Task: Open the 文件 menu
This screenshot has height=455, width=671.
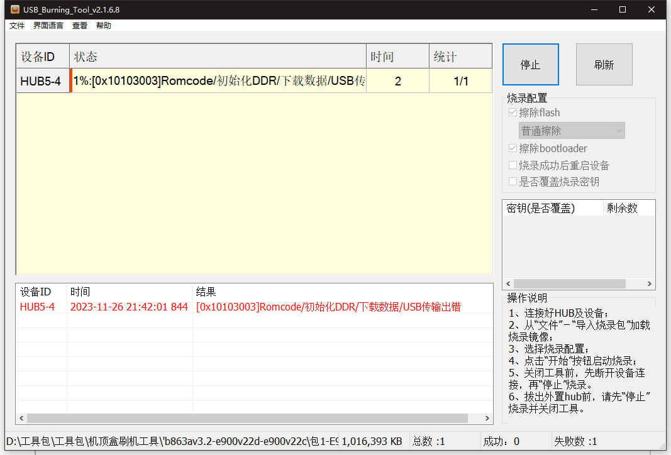Action: click(17, 26)
